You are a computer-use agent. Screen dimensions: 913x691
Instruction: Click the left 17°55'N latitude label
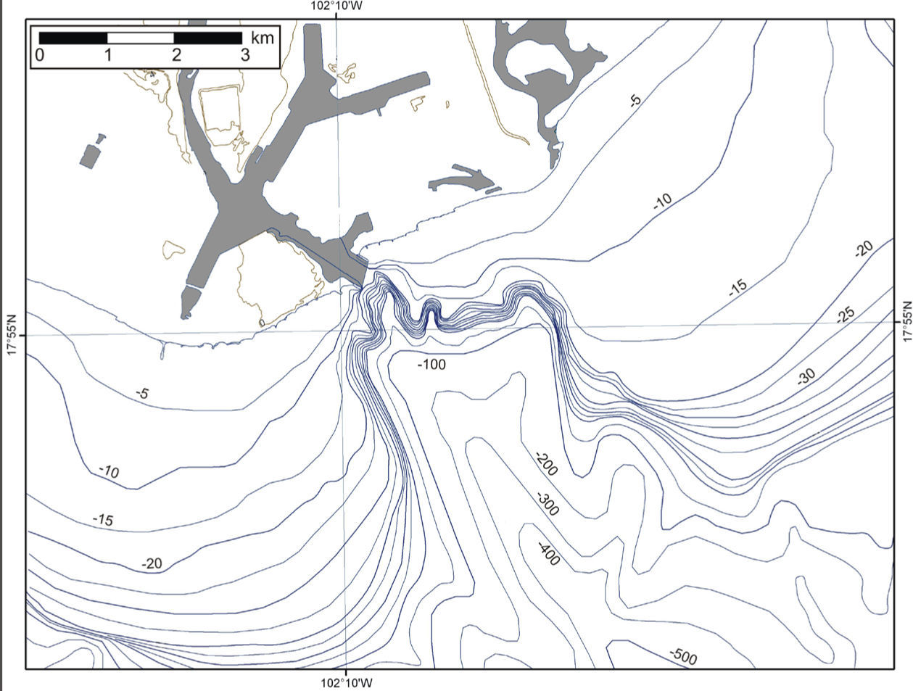pos(12,335)
